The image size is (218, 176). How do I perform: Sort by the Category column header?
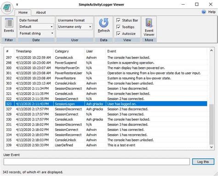69,51
